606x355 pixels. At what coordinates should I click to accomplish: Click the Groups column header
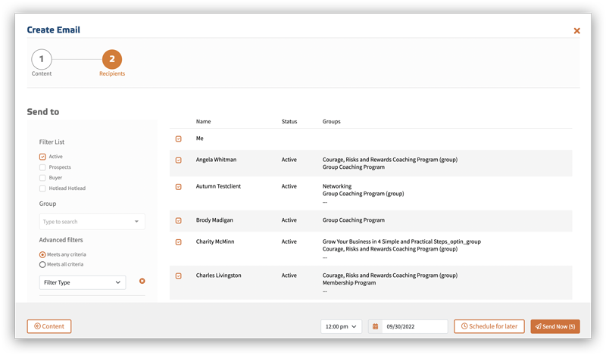(x=331, y=121)
